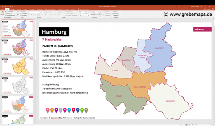Click the Suchen search button
Viewport: 215px width, 126px height.
[x=115, y=12]
